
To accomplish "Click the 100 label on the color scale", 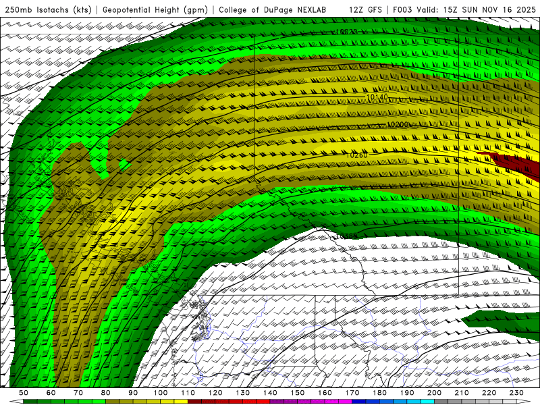I will 161,393.
